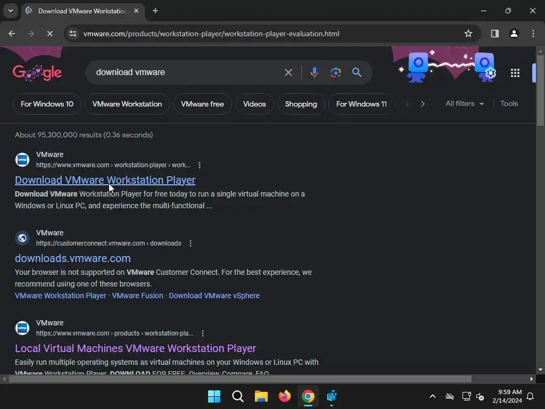Open clock and date 9:59 AM
The width and height of the screenshot is (545, 409).
click(507, 396)
